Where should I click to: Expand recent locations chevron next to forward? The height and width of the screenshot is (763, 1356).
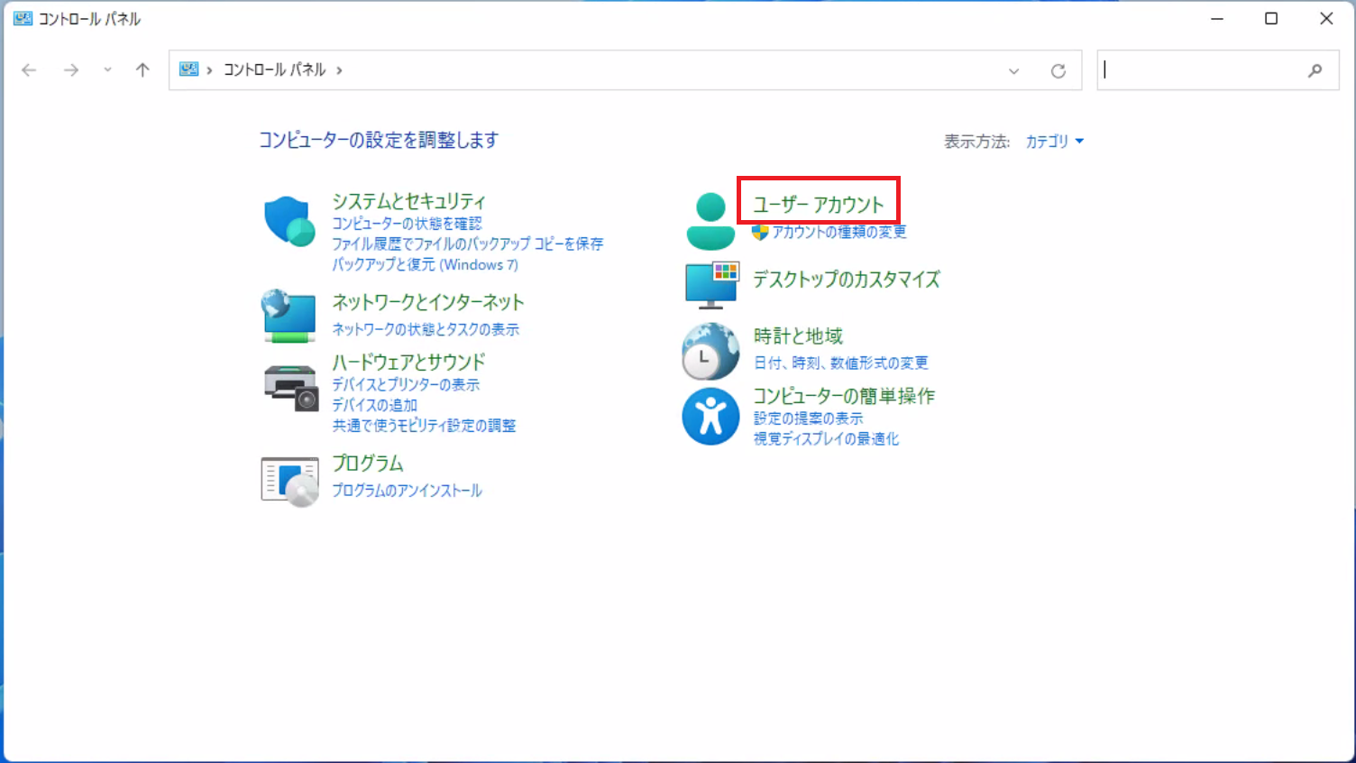pos(107,70)
